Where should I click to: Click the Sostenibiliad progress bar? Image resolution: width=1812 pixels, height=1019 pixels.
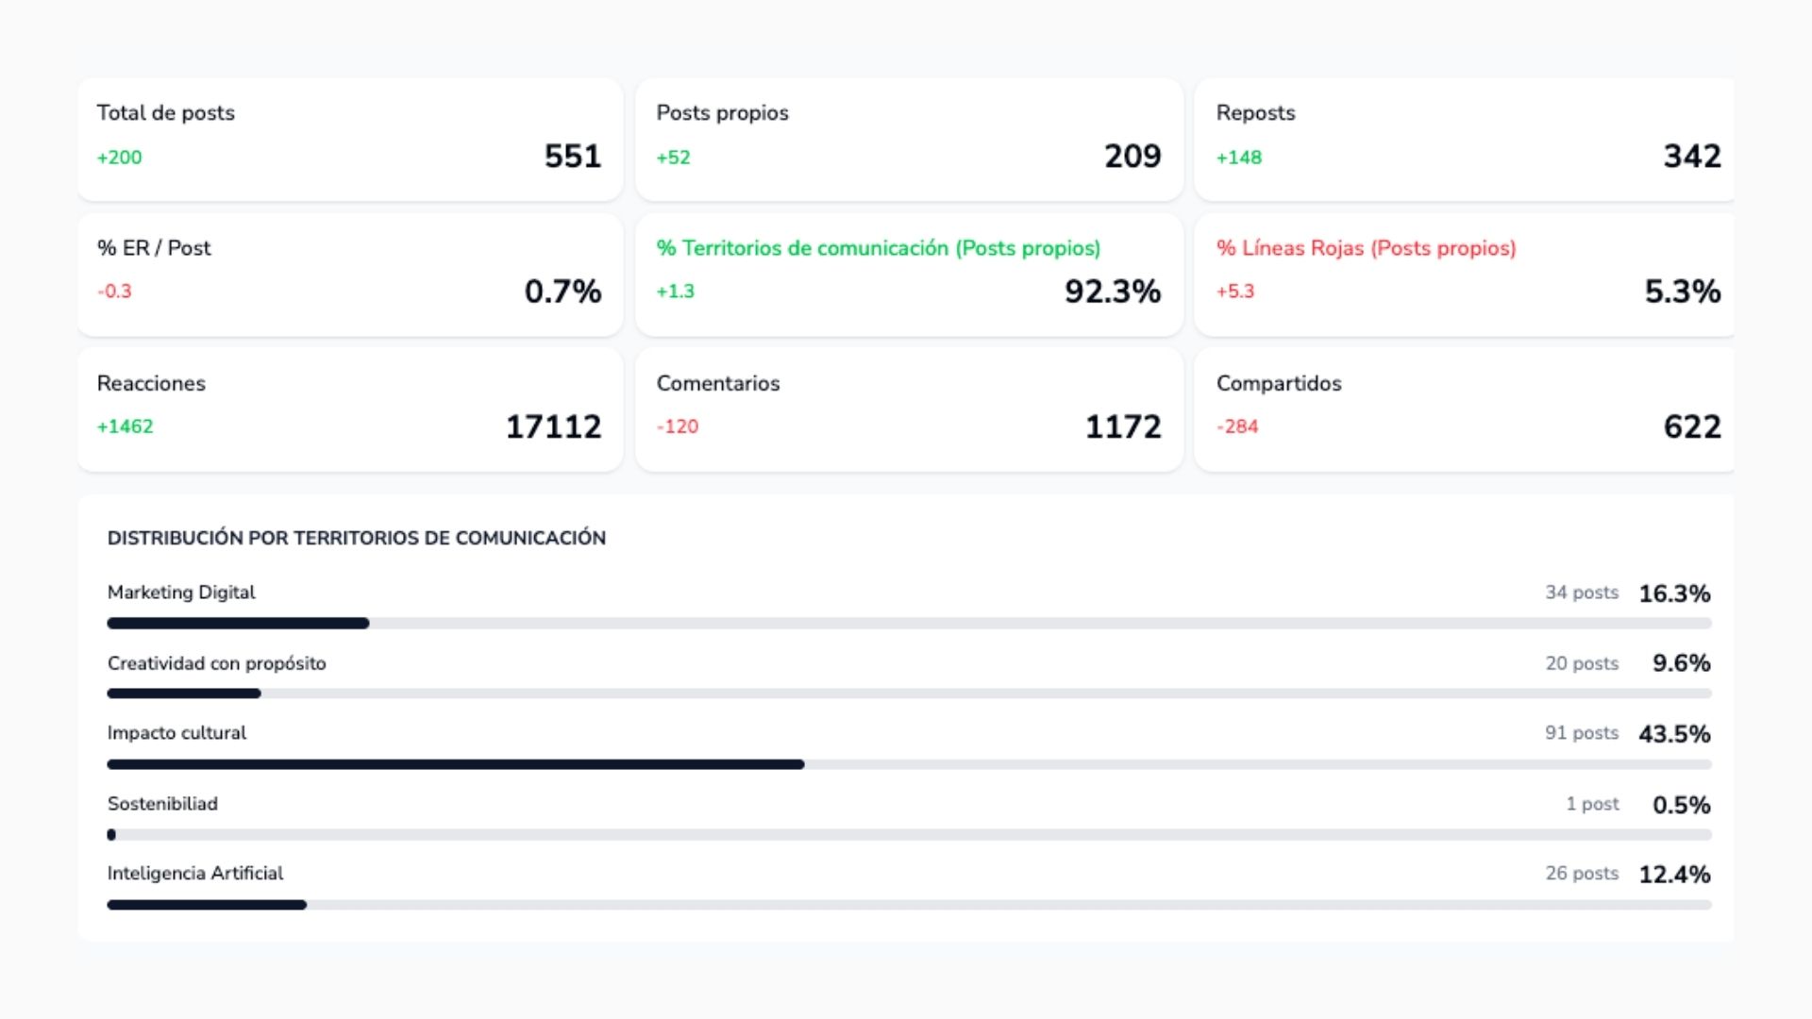coord(908,835)
